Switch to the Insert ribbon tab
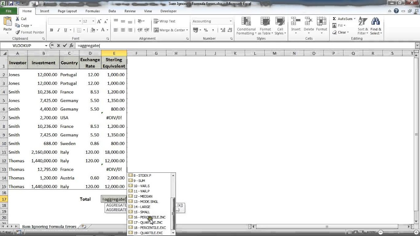420x236 pixels. click(x=45, y=11)
